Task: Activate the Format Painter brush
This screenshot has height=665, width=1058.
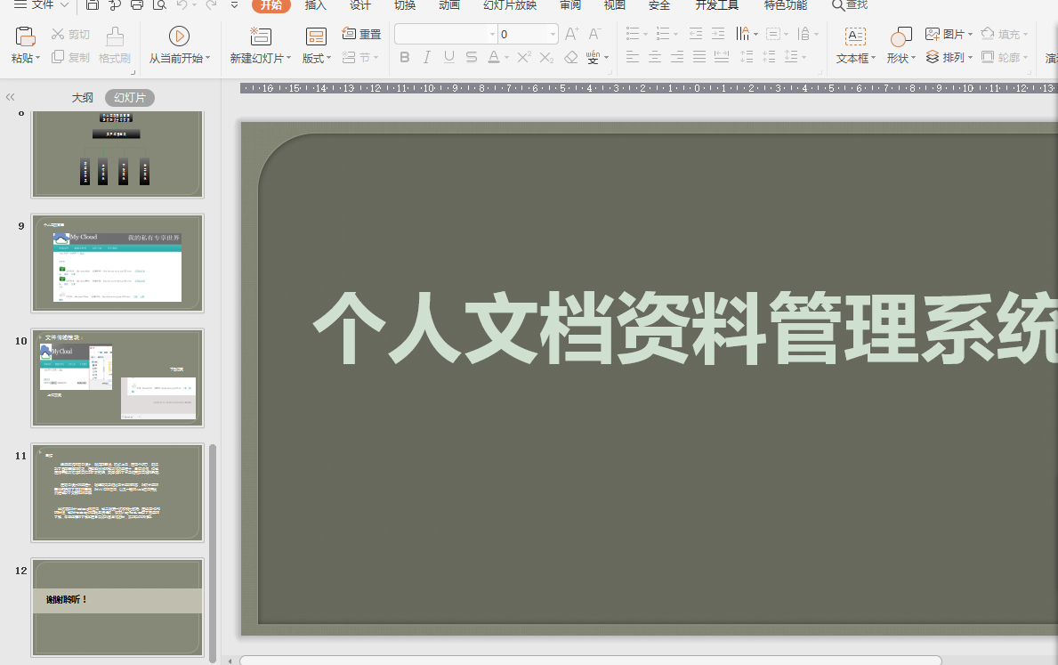Action: pos(115,36)
